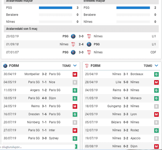Image resolution: width=162 pixels, height=150 pixels.
Task: Click PSG logo in the 07/01/07 cup match
Action: pos(73,52)
